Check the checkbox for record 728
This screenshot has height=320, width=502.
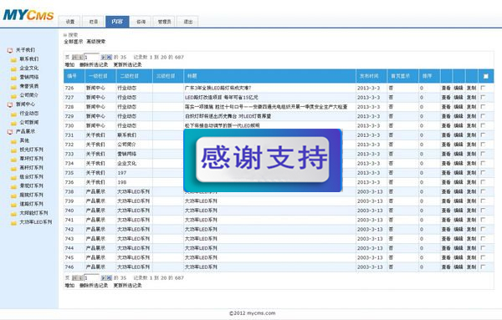click(483, 106)
